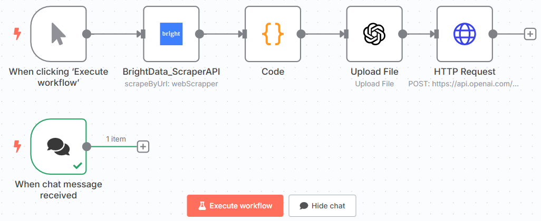Click input connector of Upload File node
The image size is (541, 221).
click(346, 34)
